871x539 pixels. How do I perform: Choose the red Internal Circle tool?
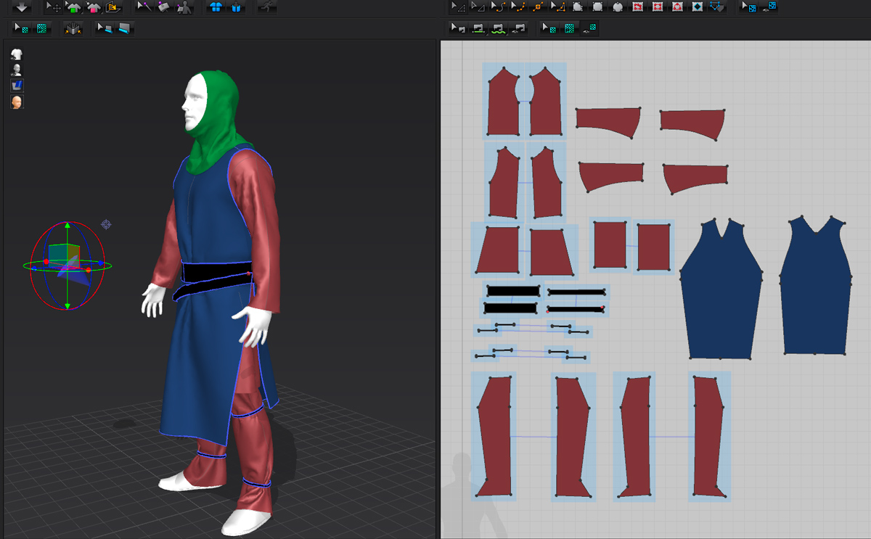[677, 7]
